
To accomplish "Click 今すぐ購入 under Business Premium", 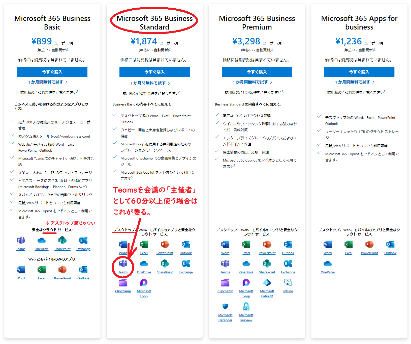I will point(257,72).
